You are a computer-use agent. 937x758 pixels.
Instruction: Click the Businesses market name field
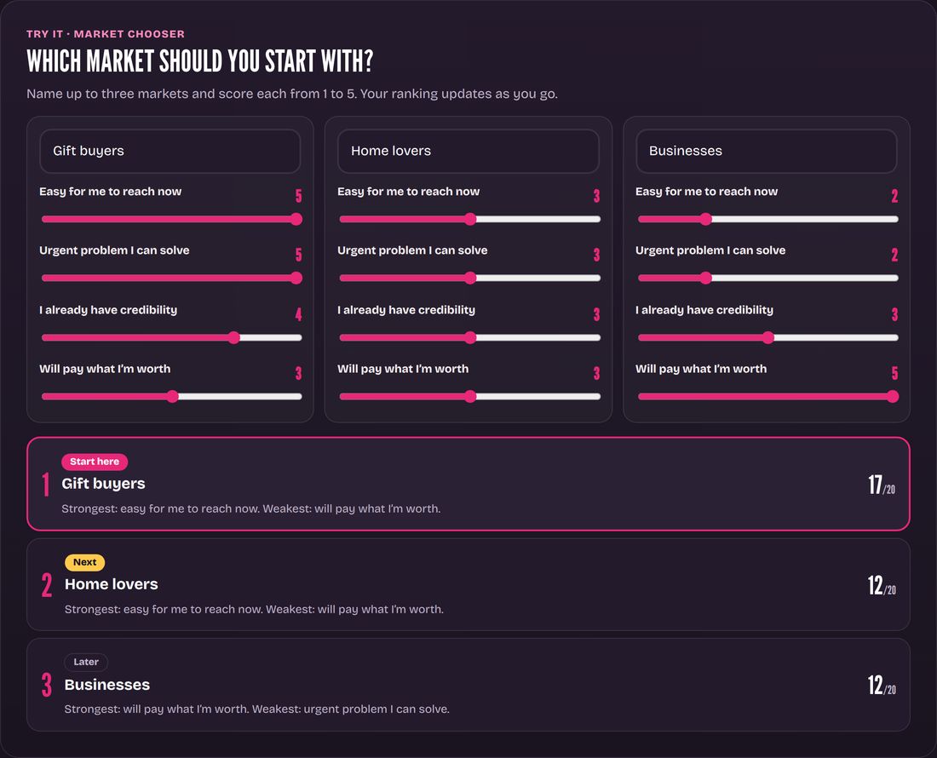pyautogui.click(x=766, y=151)
